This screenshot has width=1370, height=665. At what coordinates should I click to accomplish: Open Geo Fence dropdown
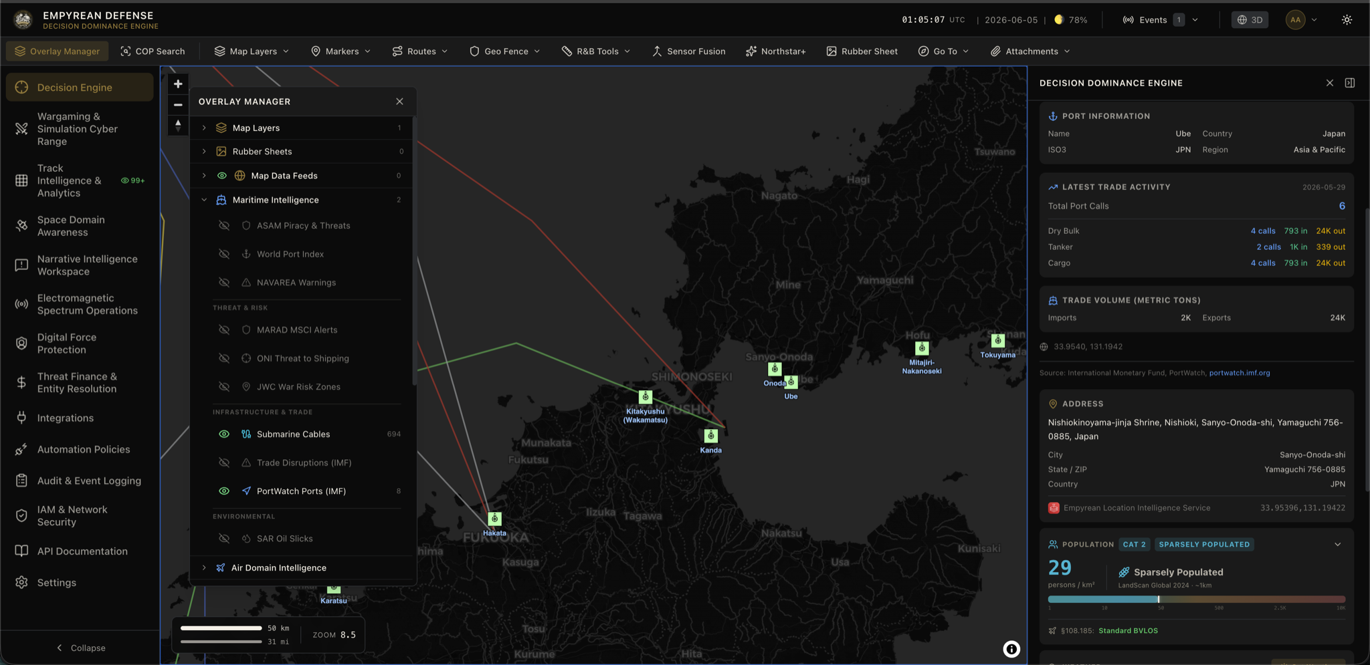click(x=505, y=51)
